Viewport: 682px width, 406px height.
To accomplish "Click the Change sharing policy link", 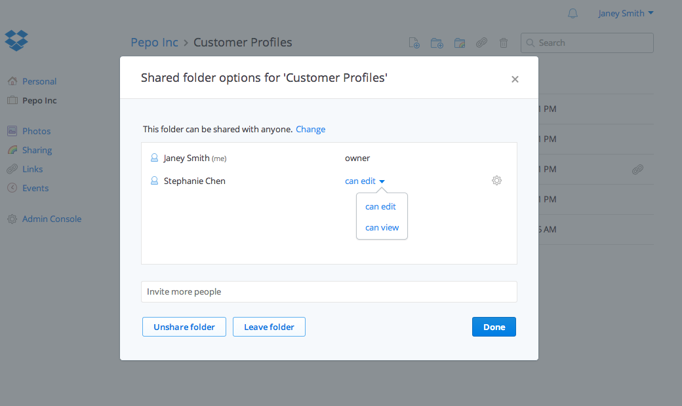I will [x=311, y=130].
